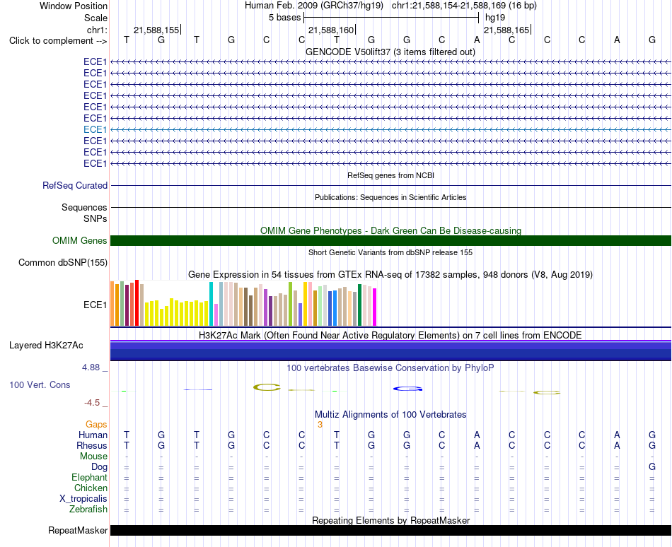Open "100 vertebrates Basewise Conservation by PhyloP"

390,368
